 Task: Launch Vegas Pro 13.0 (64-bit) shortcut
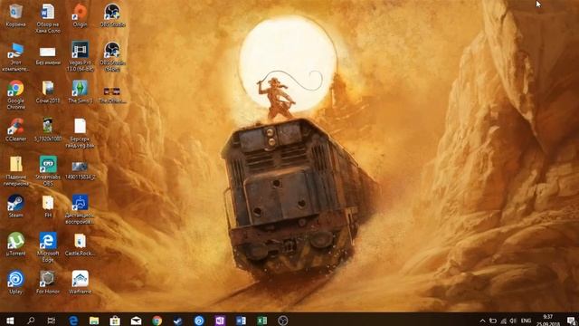click(x=80, y=56)
